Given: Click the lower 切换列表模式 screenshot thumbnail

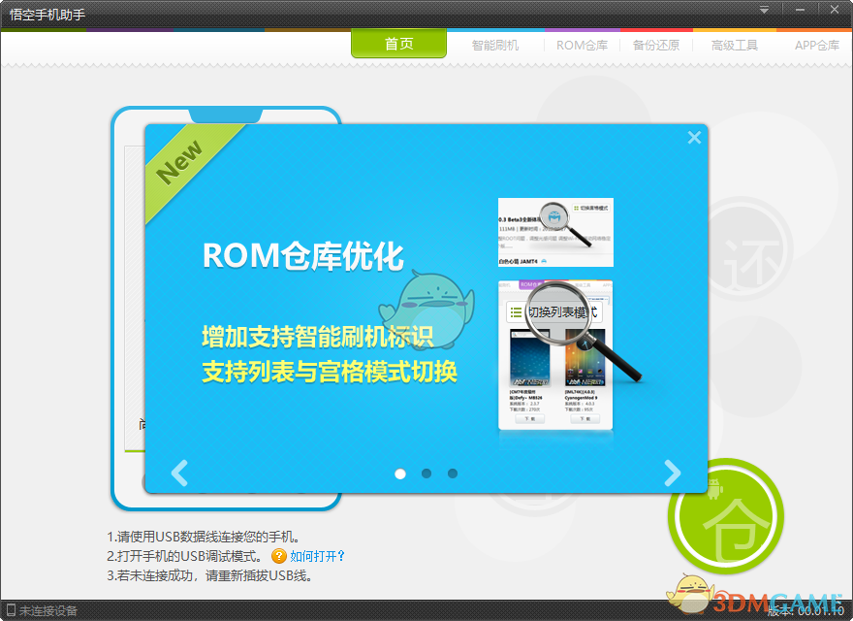Looking at the screenshot, I should (555, 355).
